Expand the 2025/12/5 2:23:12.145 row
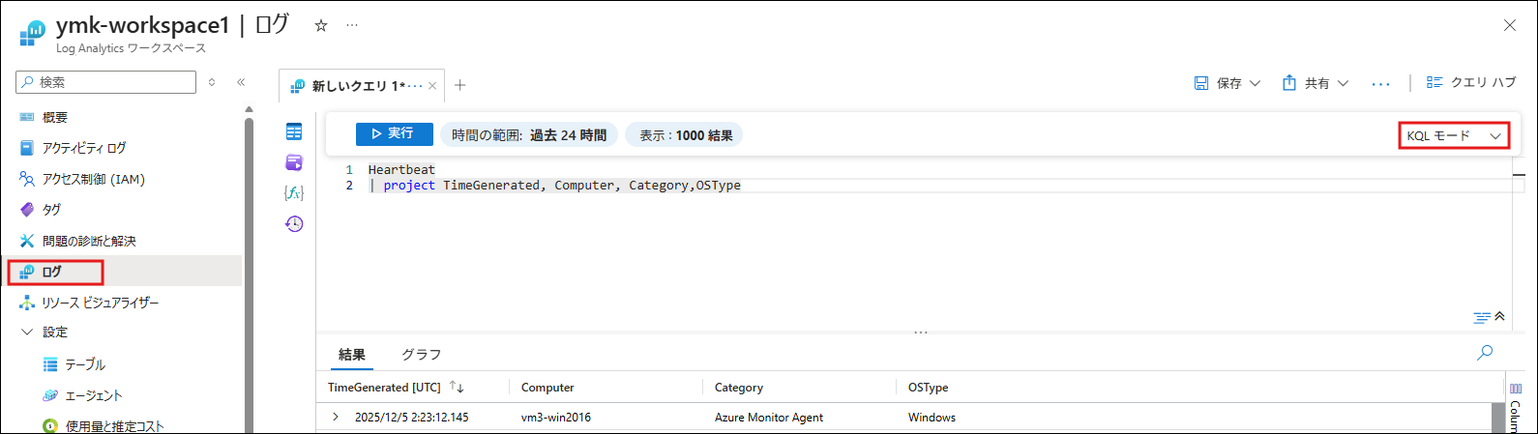 [336, 418]
